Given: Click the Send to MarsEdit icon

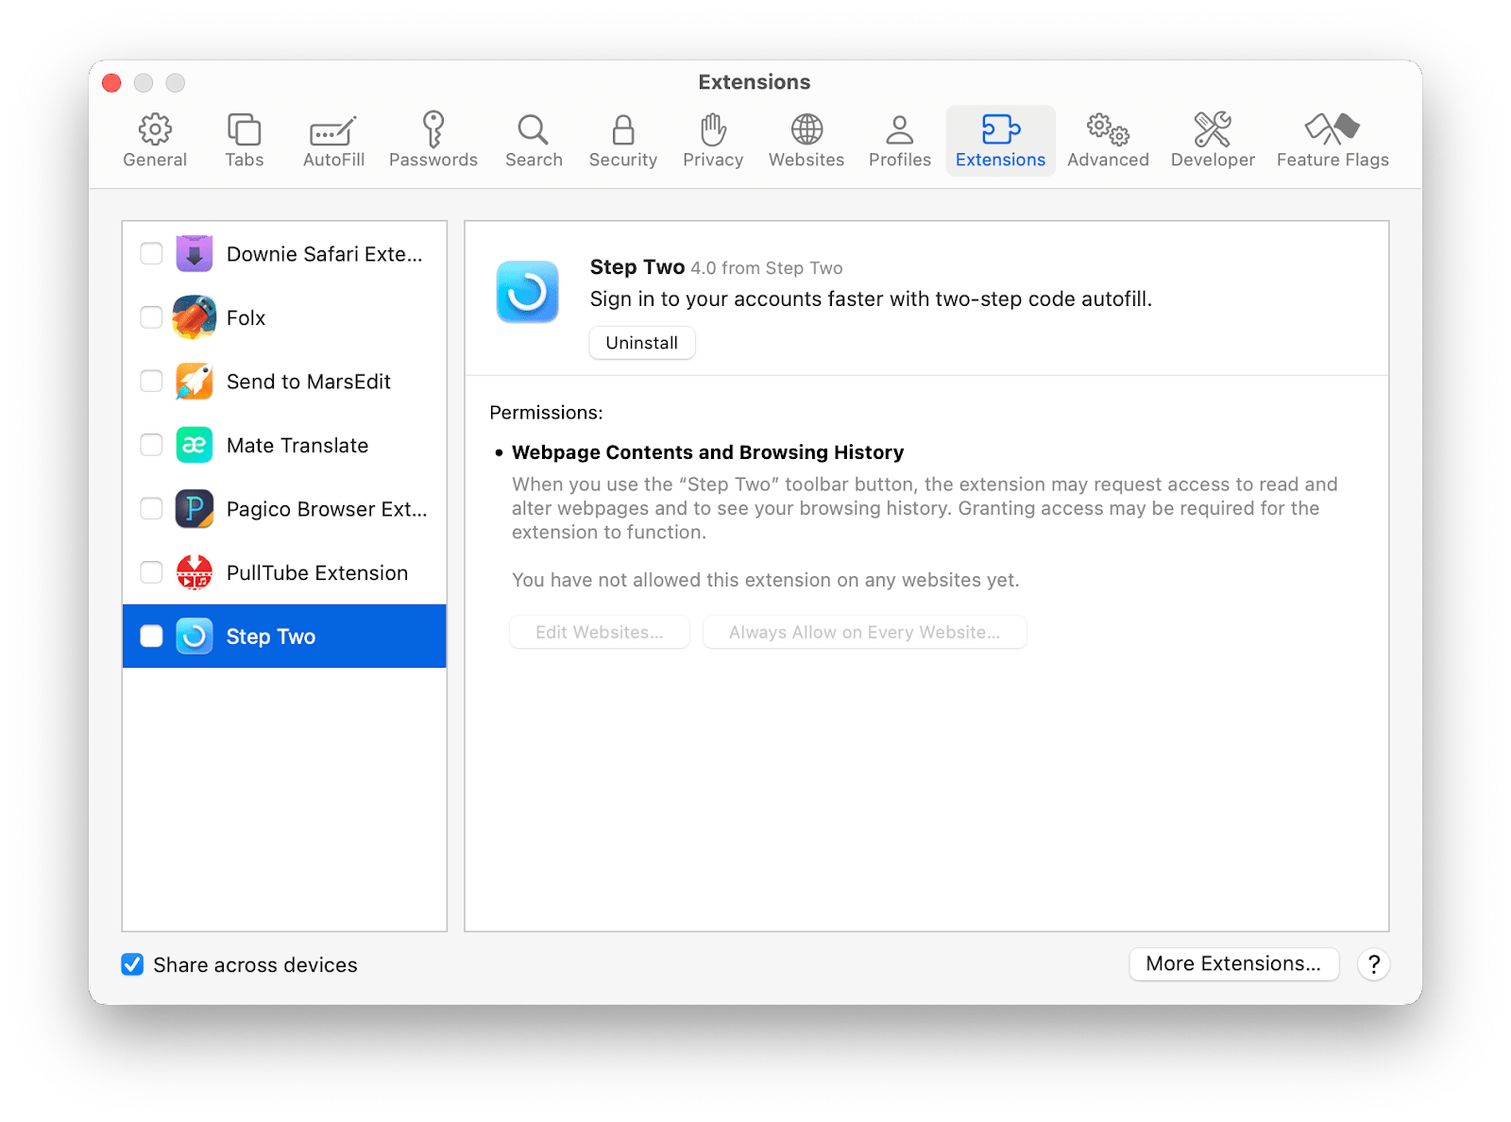Looking at the screenshot, I should click(x=195, y=381).
